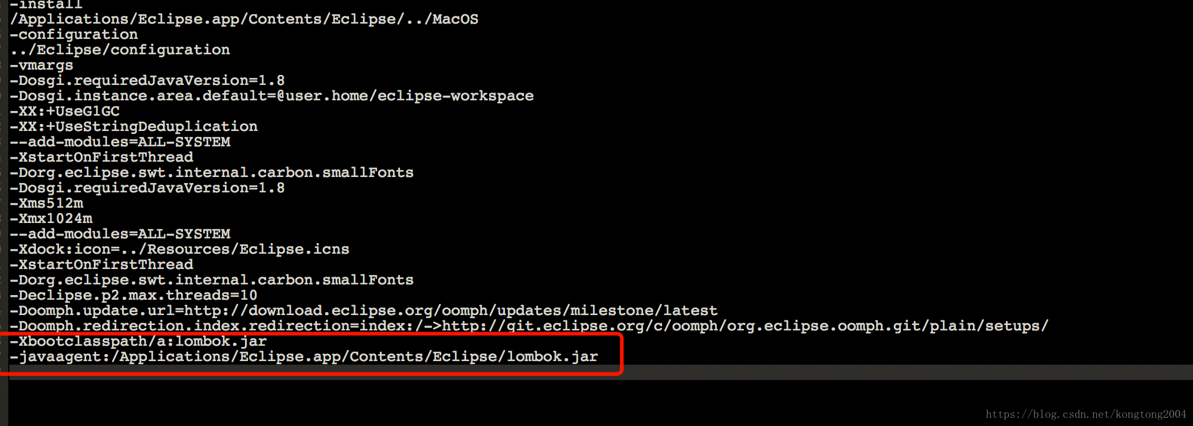Click the ../Eclipse/configuration path line
This screenshot has width=1193, height=426.
coord(120,50)
